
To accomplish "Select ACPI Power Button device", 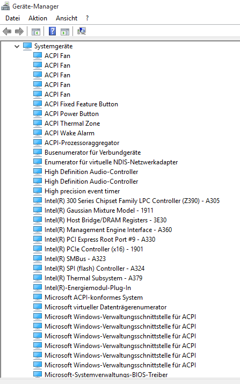I will pyautogui.click(x=72, y=114).
